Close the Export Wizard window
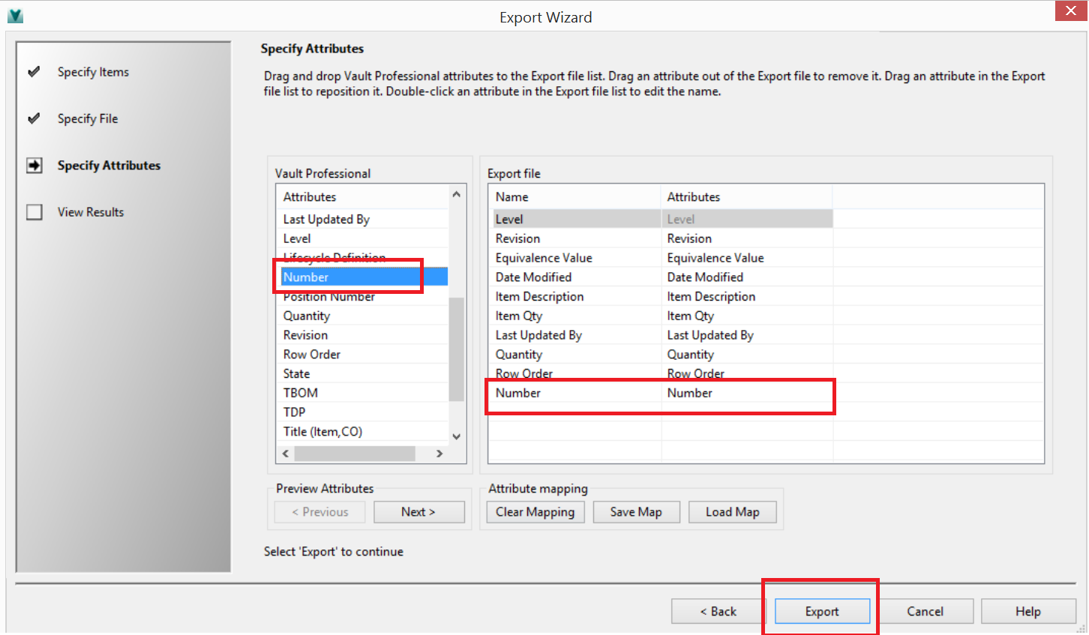The image size is (1089, 635). 1071,10
